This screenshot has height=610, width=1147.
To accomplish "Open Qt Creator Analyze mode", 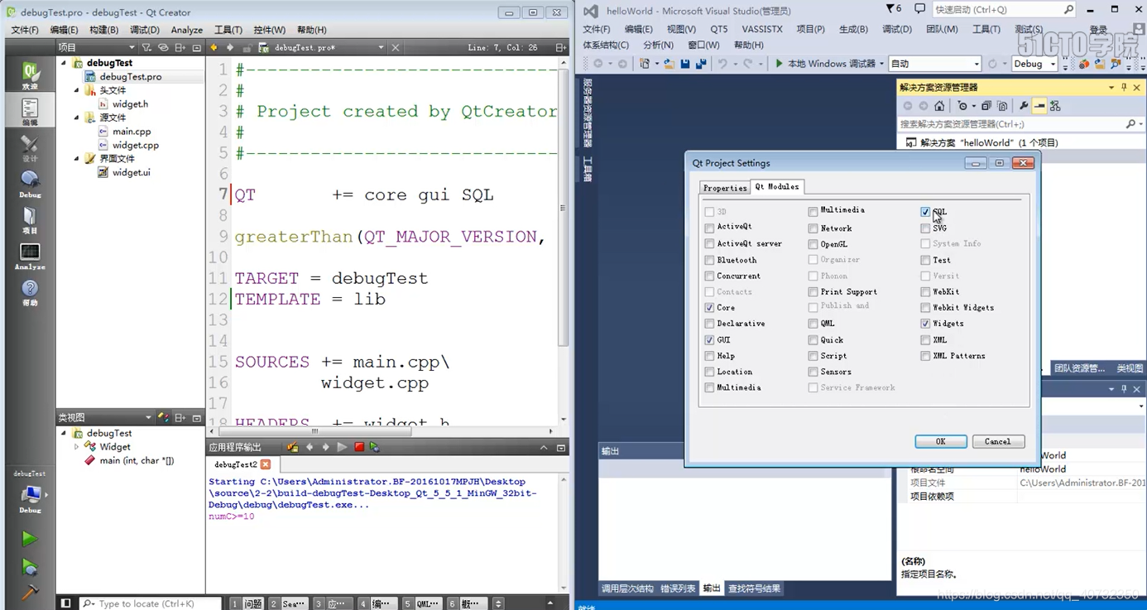I will (30, 256).
